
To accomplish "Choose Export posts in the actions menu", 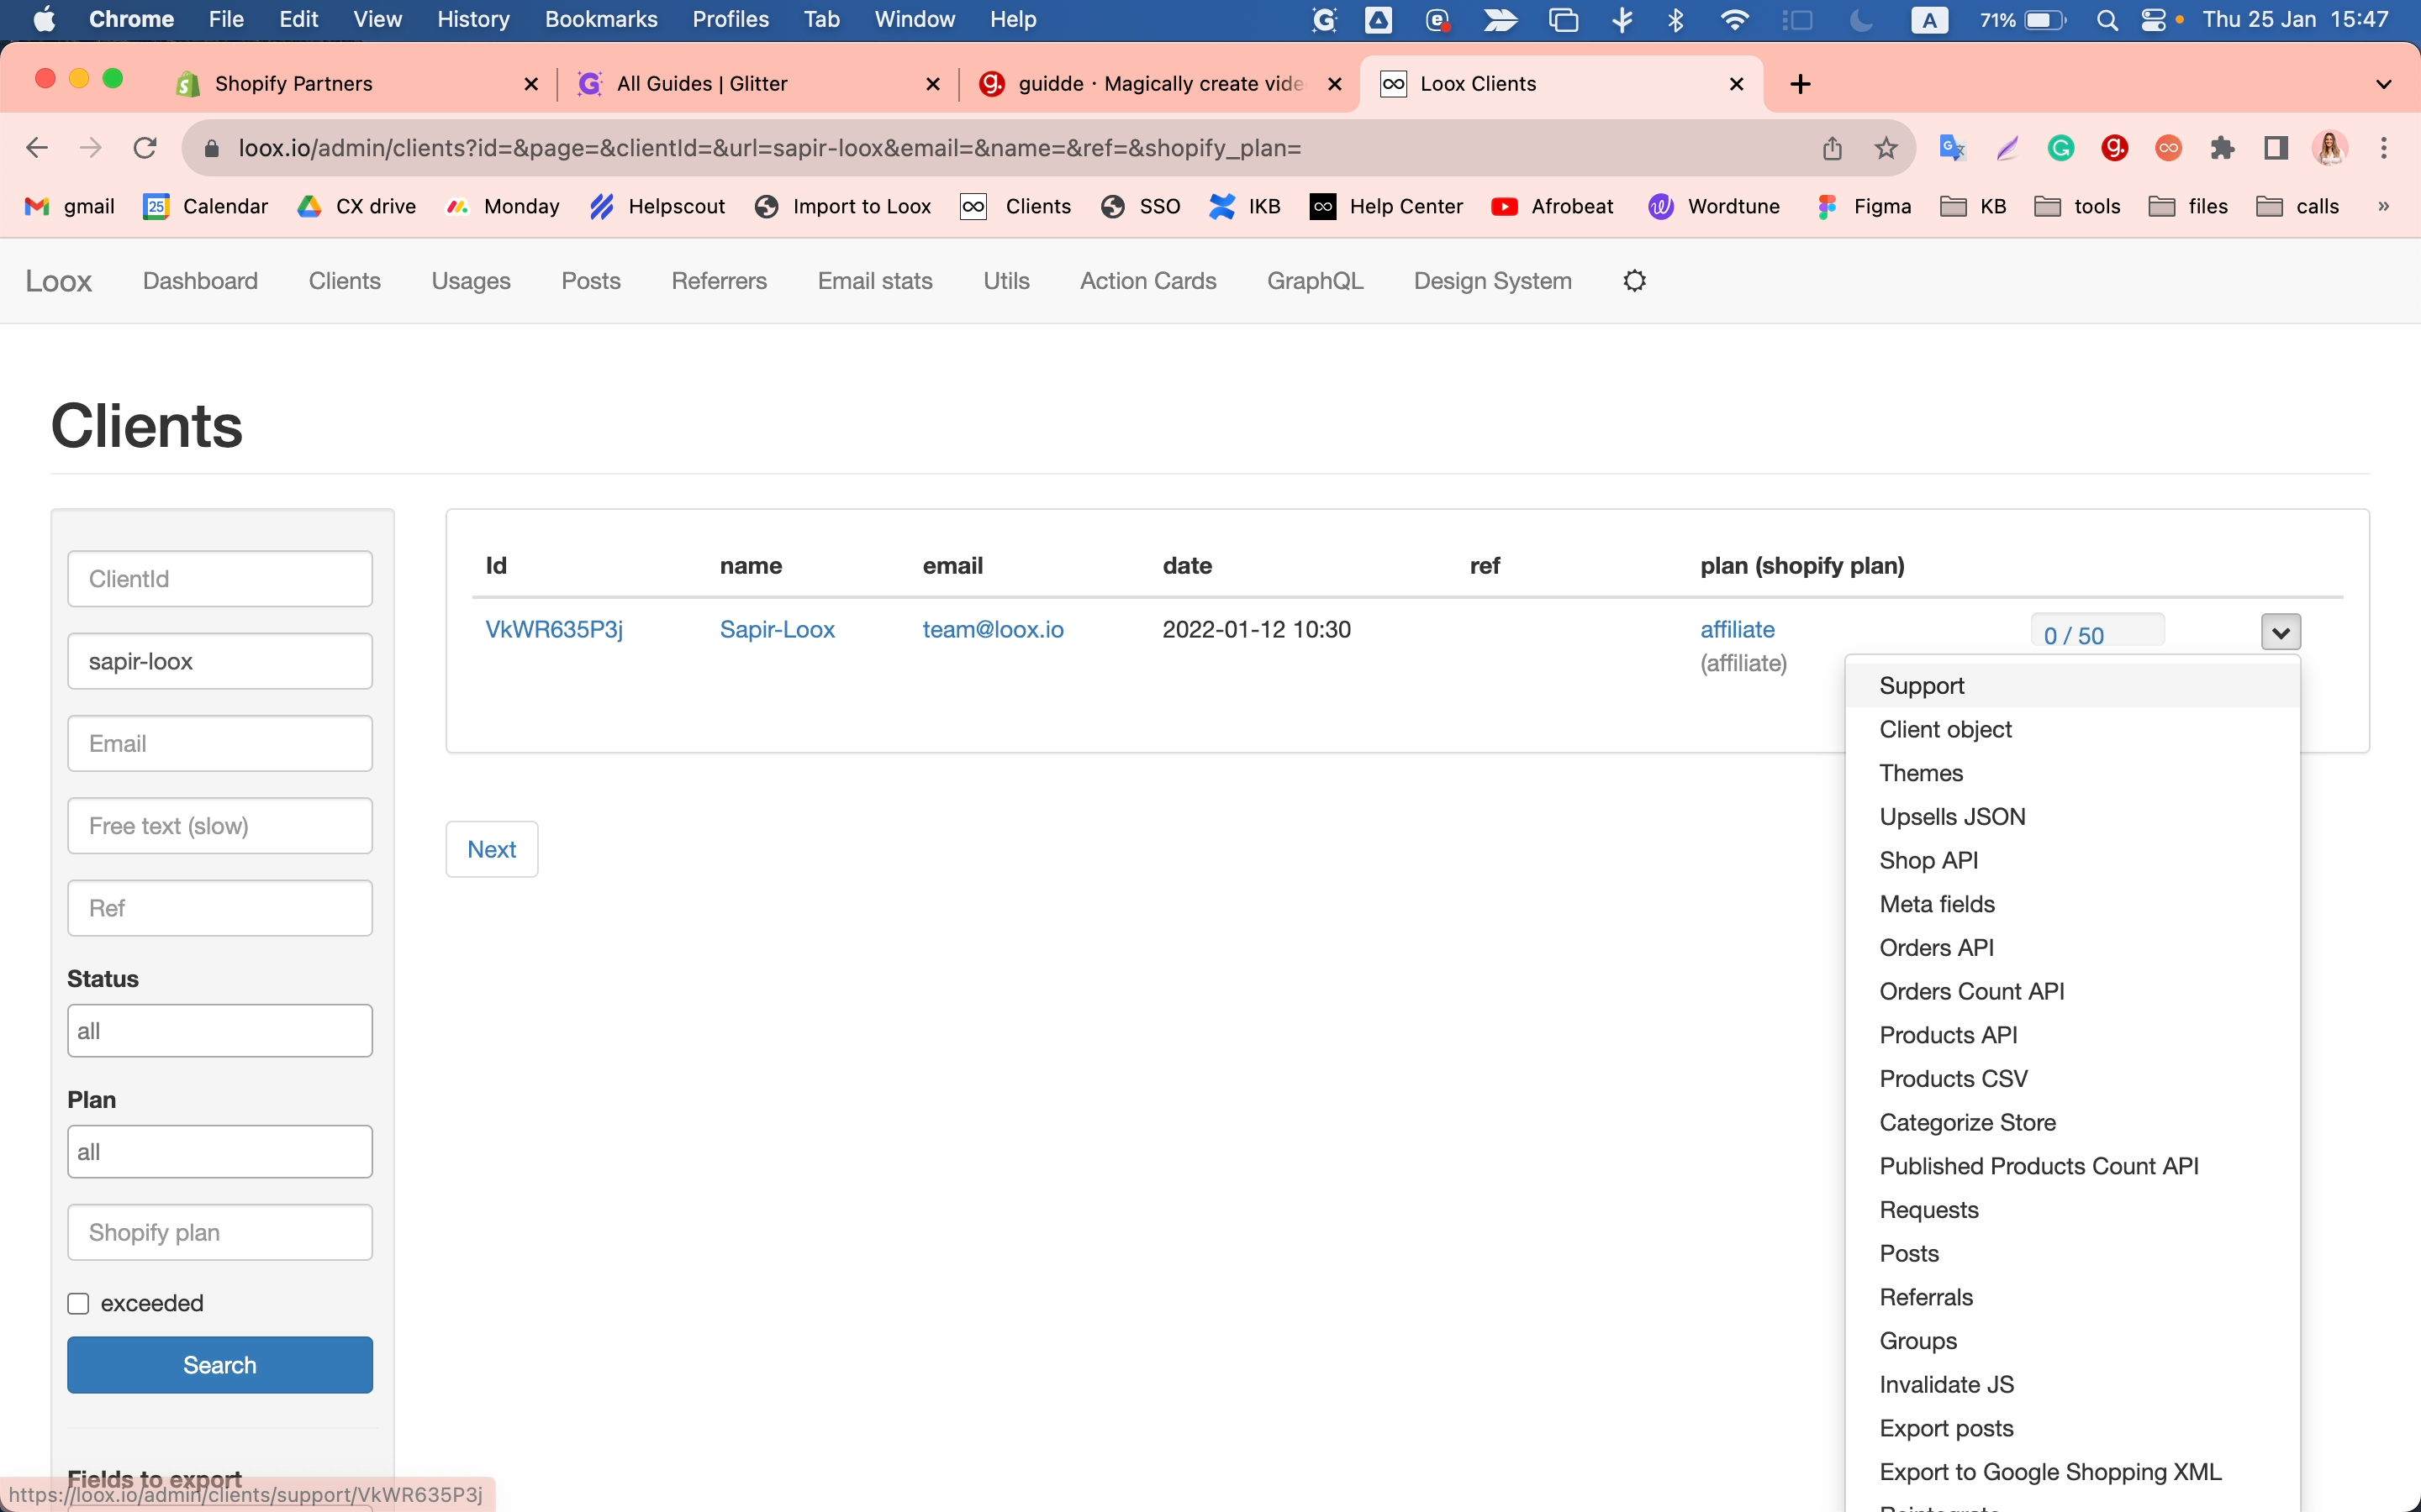I will point(1946,1428).
